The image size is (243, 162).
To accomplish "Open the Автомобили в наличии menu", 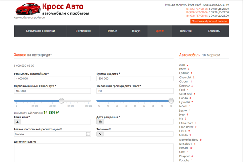I will 40,31.
